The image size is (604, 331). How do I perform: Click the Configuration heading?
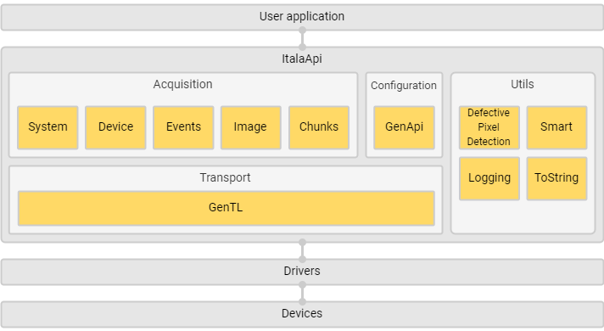(404, 85)
